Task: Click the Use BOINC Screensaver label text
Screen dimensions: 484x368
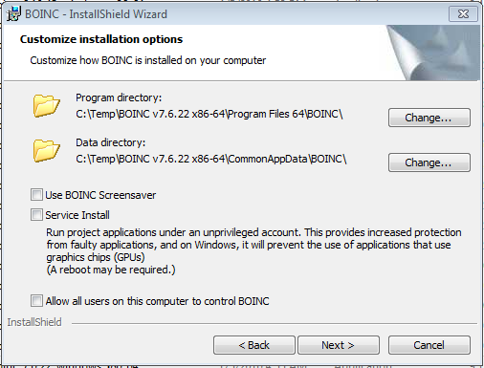Action: (x=100, y=195)
